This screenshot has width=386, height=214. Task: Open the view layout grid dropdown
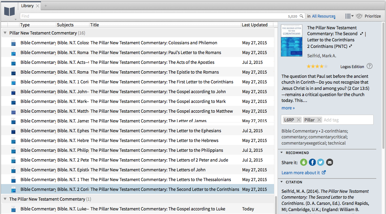point(349,16)
